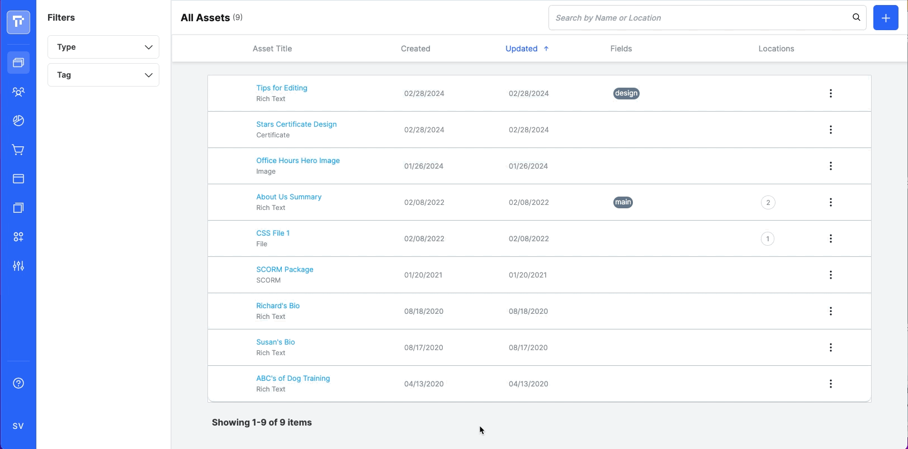This screenshot has height=449, width=908.
Task: Click the Fields column header
Action: pos(621,49)
